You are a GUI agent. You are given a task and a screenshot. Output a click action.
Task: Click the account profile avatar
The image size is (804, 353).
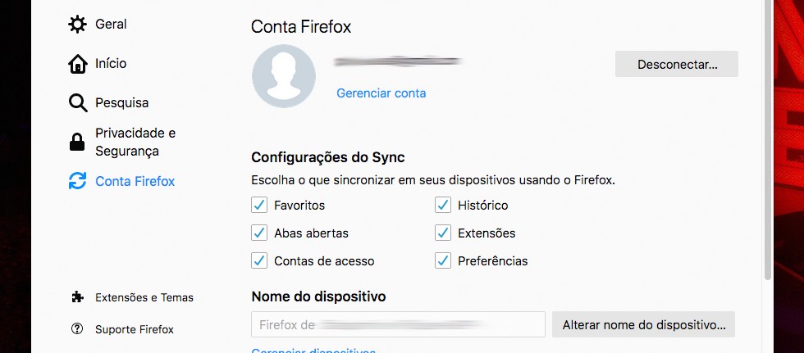pos(284,76)
